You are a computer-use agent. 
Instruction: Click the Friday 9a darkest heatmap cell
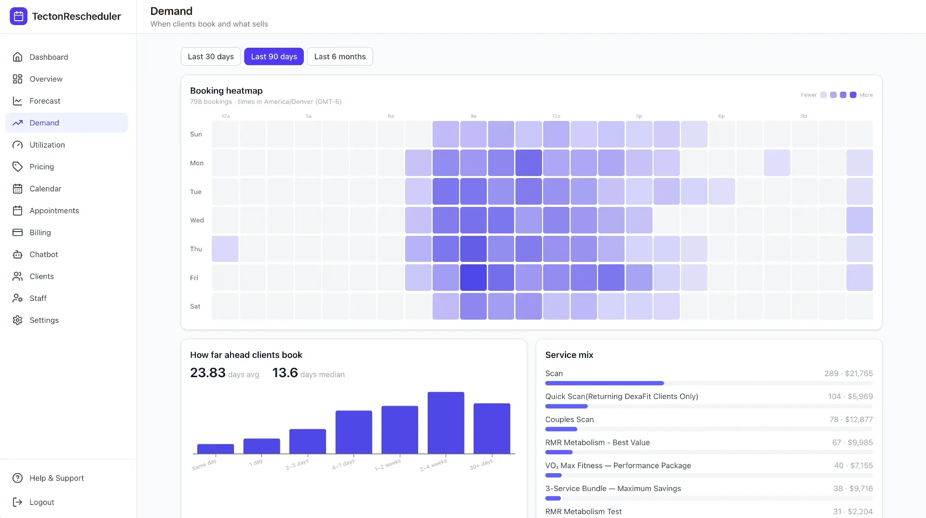473,278
